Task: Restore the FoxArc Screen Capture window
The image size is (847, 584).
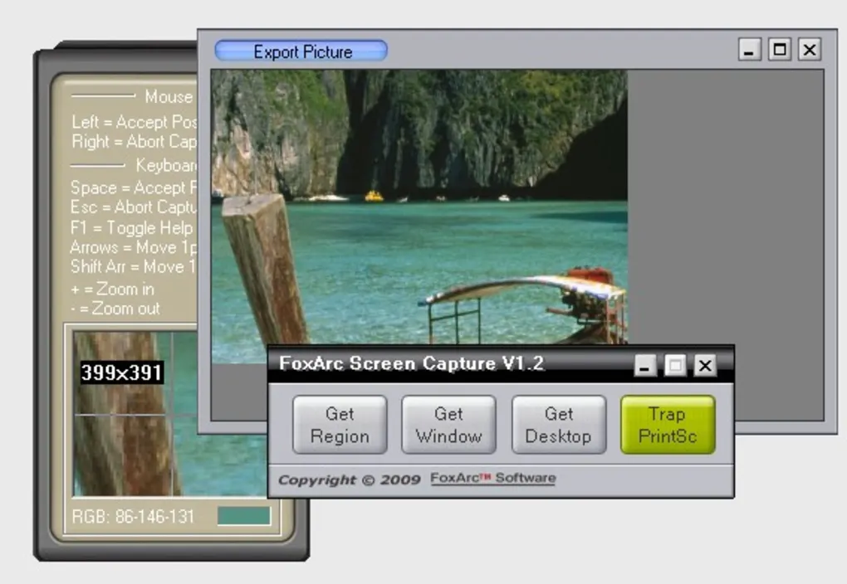Action: click(x=675, y=365)
